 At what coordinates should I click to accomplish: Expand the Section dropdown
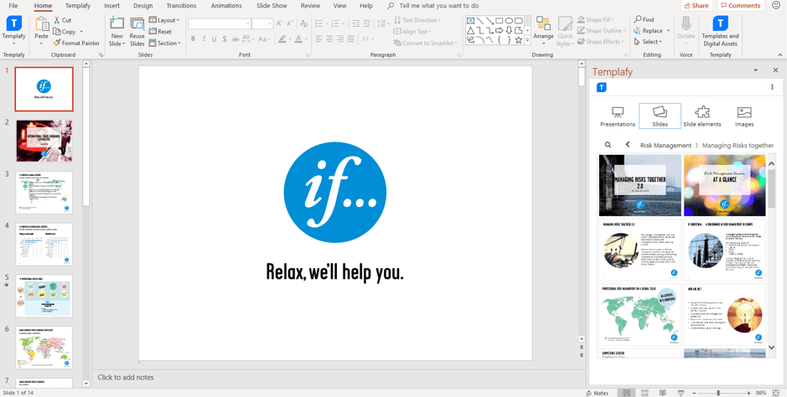[164, 43]
